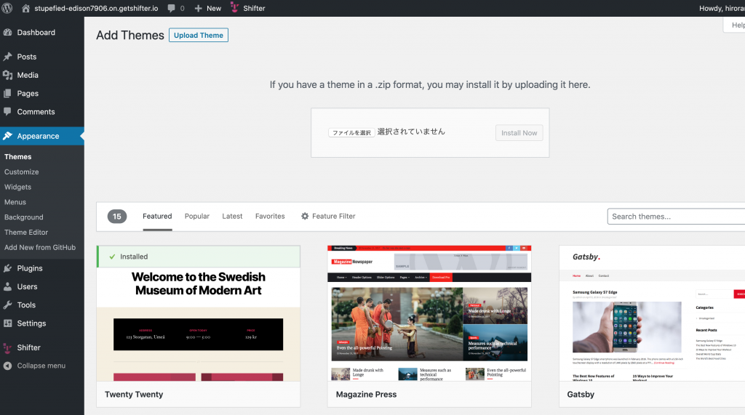
Task: Expand the Help tab
Action: (x=736, y=25)
